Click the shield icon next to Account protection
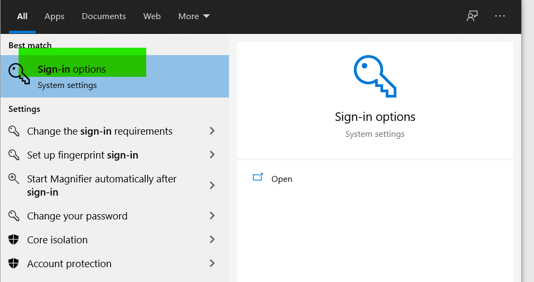Screen dimensions: 534x282 pos(14,263)
